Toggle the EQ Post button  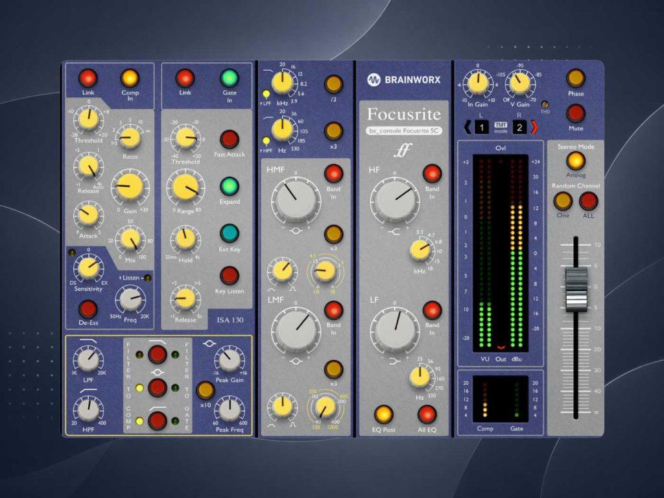383,414
